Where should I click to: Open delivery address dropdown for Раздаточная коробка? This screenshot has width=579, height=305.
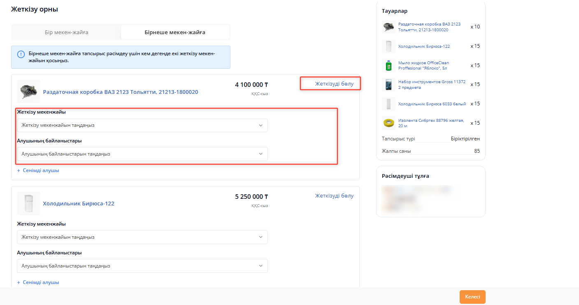(x=142, y=125)
